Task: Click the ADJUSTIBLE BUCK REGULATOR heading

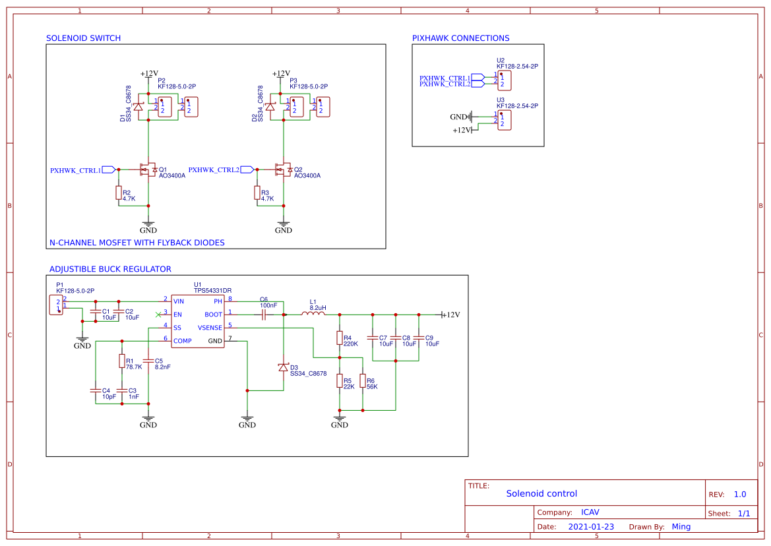Action: click(x=109, y=269)
